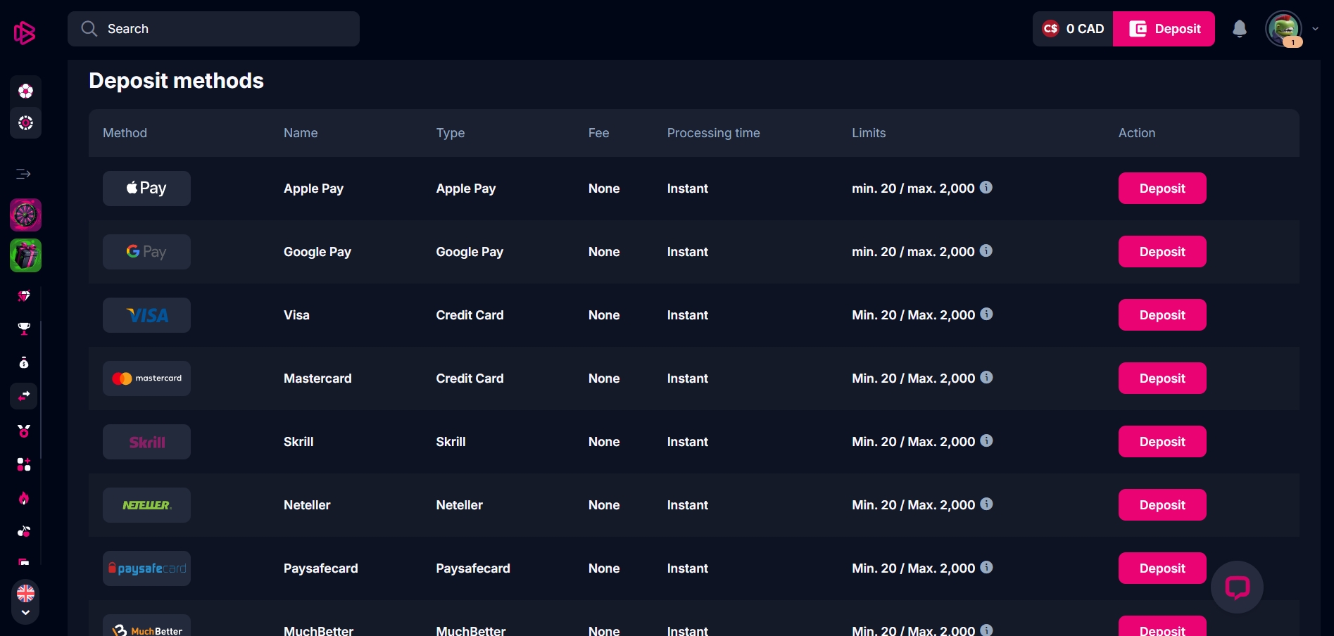This screenshot has height=636, width=1334.
Task: Expand the sidebar with the arrow icon
Action: (23, 174)
